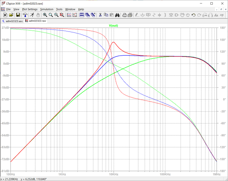Screen dimensions: 228x181
Task: Select the adlm02023.raw tab
Action: click(x=36, y=21)
